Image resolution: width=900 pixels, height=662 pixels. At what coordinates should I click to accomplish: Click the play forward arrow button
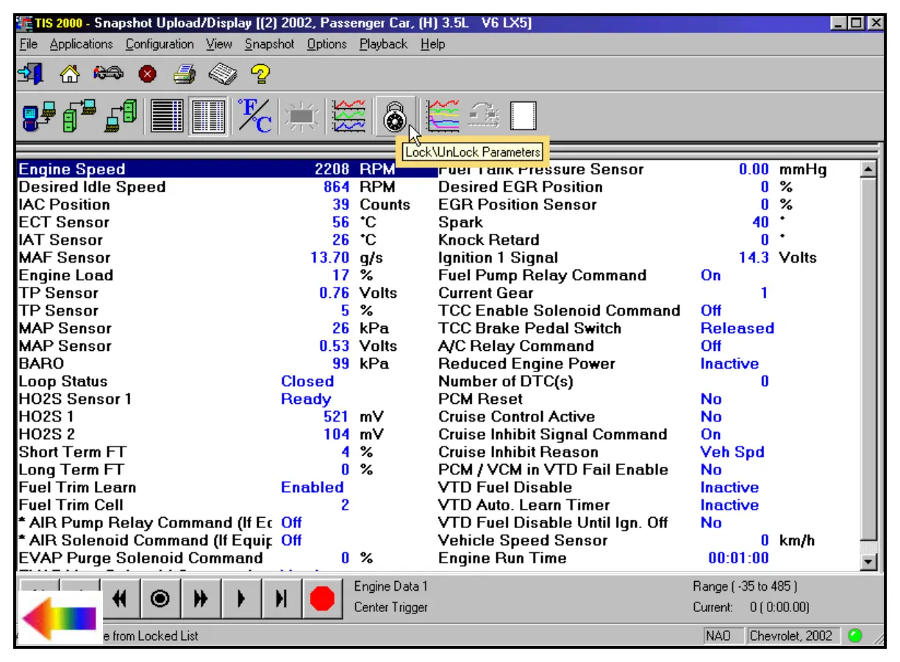coord(240,599)
